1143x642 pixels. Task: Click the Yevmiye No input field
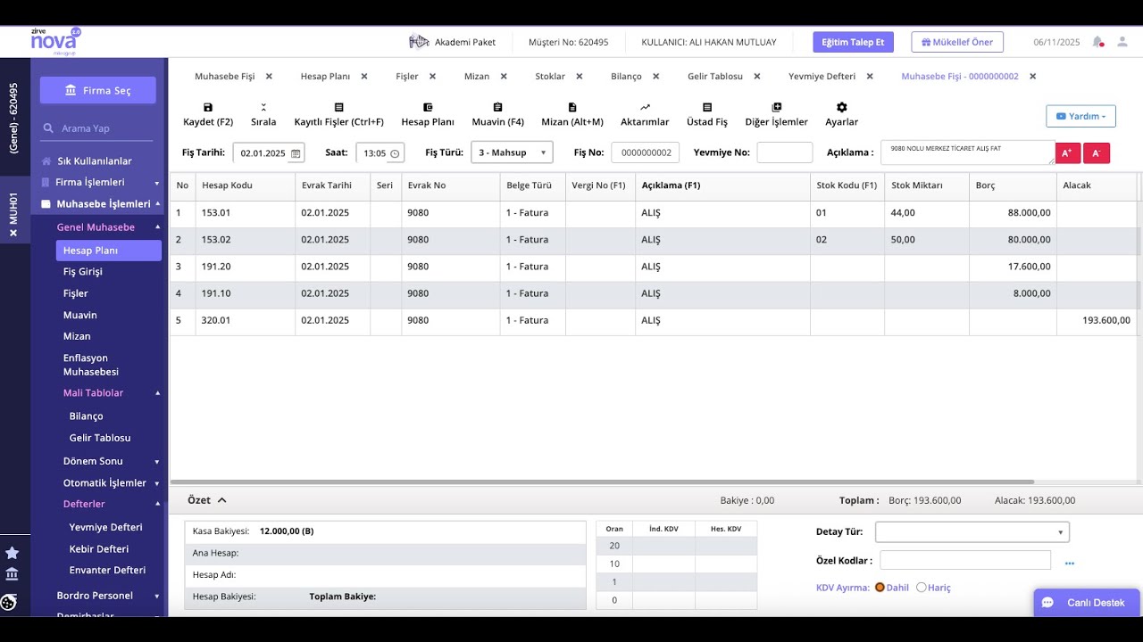point(784,152)
